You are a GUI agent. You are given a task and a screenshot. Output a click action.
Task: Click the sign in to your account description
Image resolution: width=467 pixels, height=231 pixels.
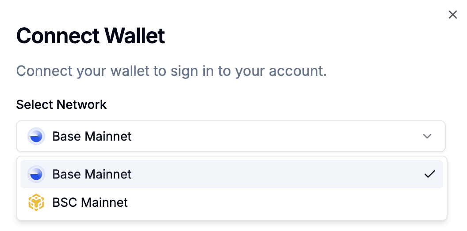171,71
